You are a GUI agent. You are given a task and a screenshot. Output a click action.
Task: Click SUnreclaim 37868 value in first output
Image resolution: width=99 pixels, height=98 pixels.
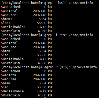click(42, 31)
